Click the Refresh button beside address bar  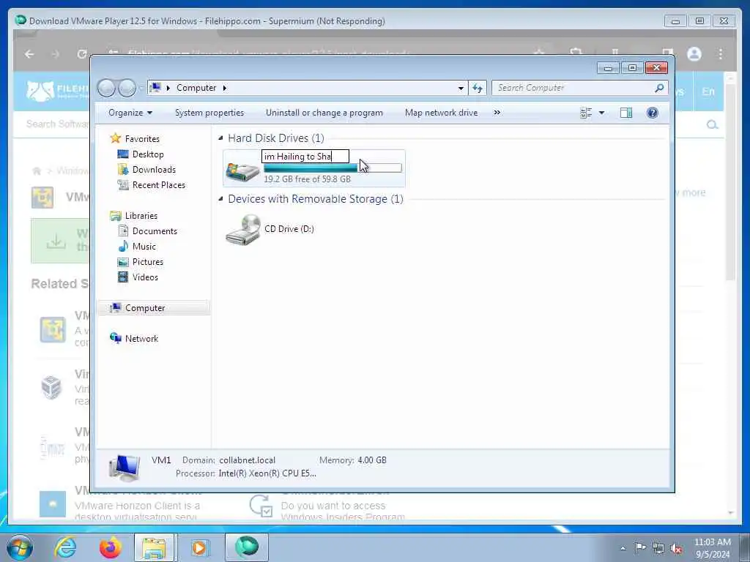tap(478, 88)
